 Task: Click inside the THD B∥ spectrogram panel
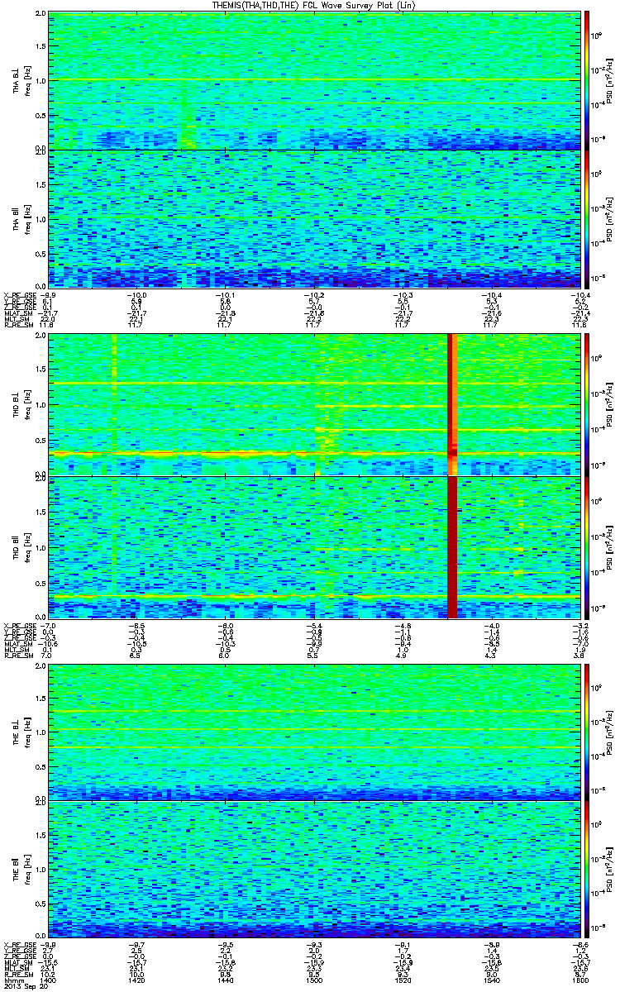(314, 547)
